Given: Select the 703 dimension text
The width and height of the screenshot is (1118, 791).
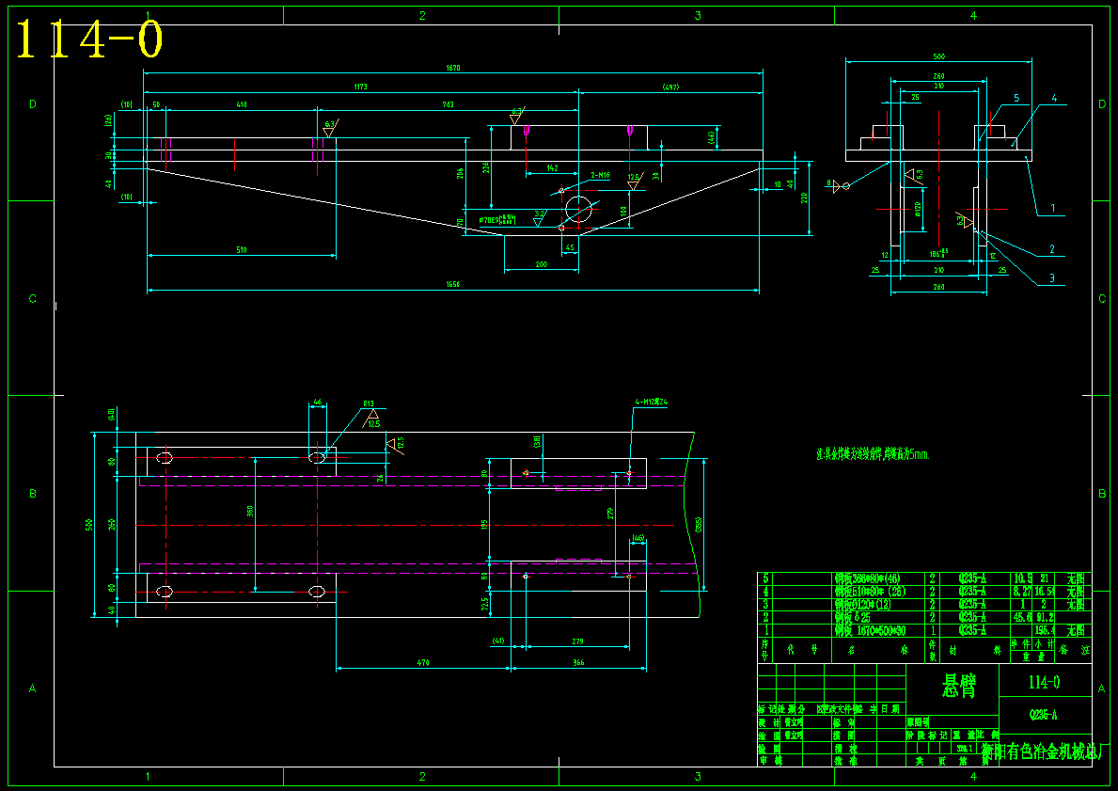Looking at the screenshot, I should pos(448,104).
